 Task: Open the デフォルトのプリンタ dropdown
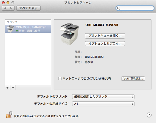(x=103, y=97)
